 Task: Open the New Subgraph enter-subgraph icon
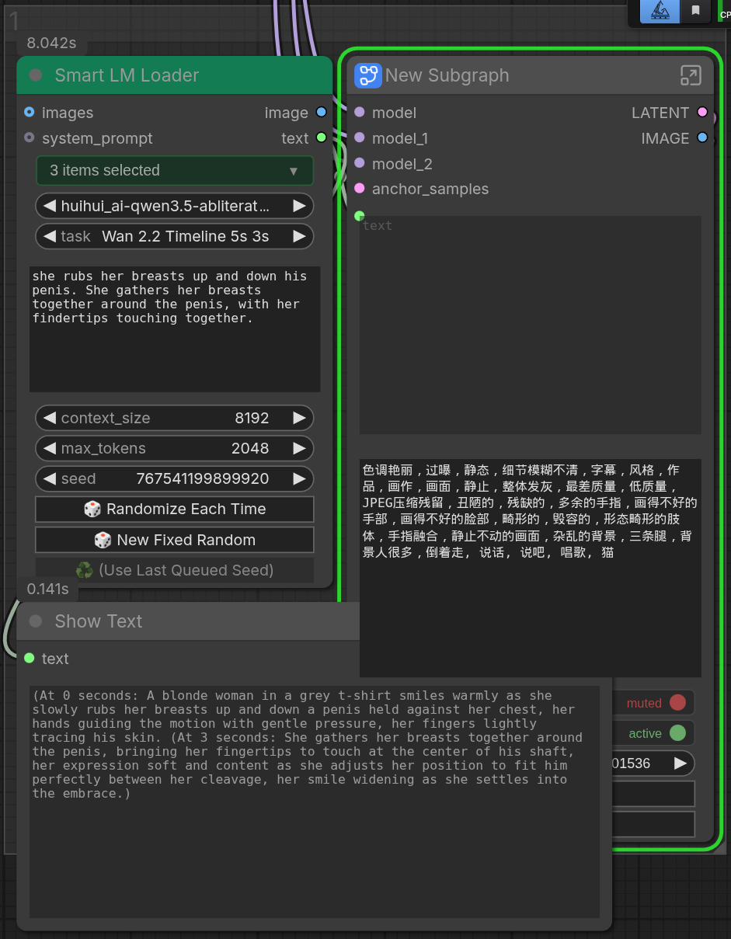click(691, 75)
